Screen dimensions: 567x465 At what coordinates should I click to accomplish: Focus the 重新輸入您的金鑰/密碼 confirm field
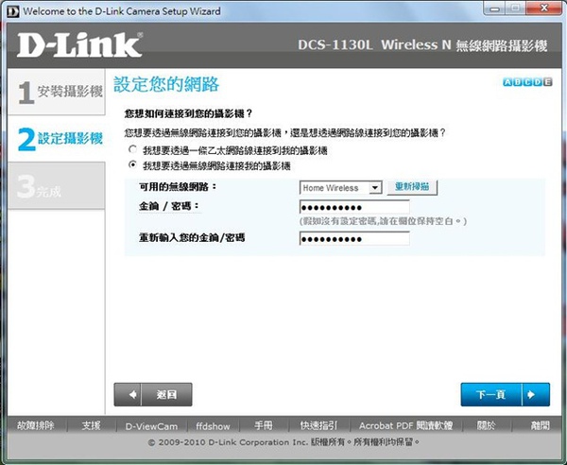click(x=354, y=239)
